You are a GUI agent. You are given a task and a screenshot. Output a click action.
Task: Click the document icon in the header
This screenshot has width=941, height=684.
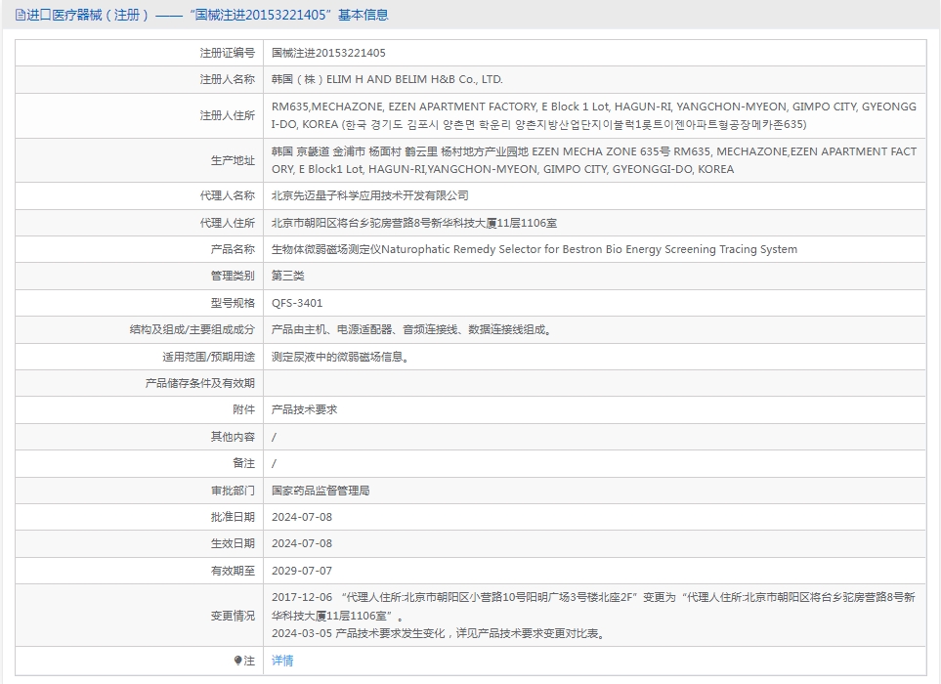point(20,15)
